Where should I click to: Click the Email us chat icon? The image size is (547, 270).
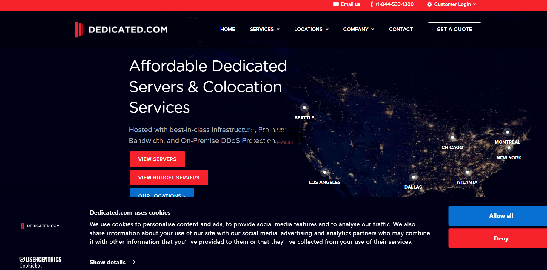(336, 4)
